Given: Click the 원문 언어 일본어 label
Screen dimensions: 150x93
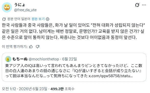Looking at the screenshot, I should pos(19,19).
